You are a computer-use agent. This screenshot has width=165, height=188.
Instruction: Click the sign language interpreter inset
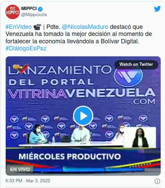click(x=140, y=137)
